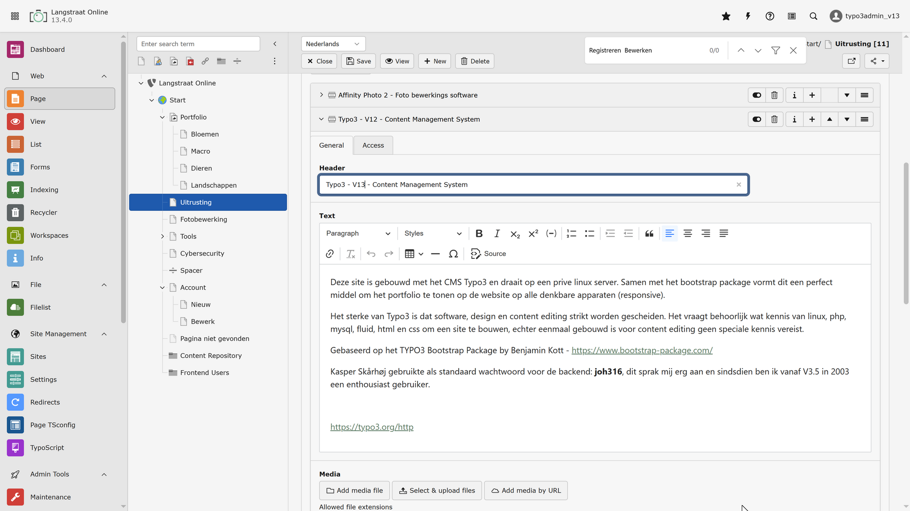Image resolution: width=910 pixels, height=511 pixels.
Task: Switch to the Access tab
Action: (x=373, y=145)
